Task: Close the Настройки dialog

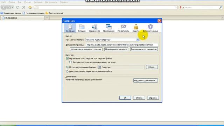Action: tap(159, 21)
